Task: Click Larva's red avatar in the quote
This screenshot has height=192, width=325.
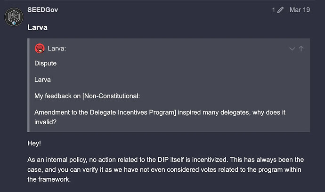Action: (x=40, y=48)
